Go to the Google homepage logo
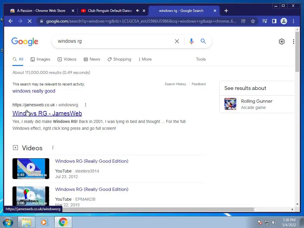The height and width of the screenshot is (228, 304). coord(25,42)
